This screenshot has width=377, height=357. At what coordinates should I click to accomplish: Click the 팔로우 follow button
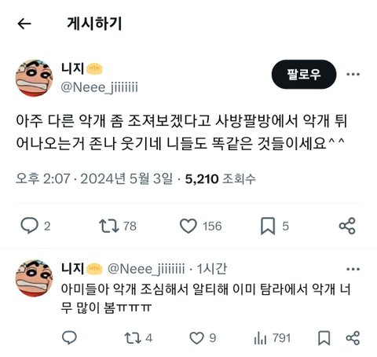click(x=304, y=75)
